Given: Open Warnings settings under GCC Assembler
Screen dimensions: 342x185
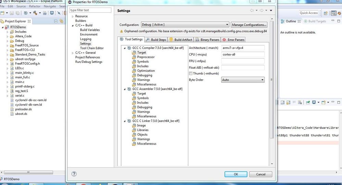Looking at the screenshot, I should (141, 112).
